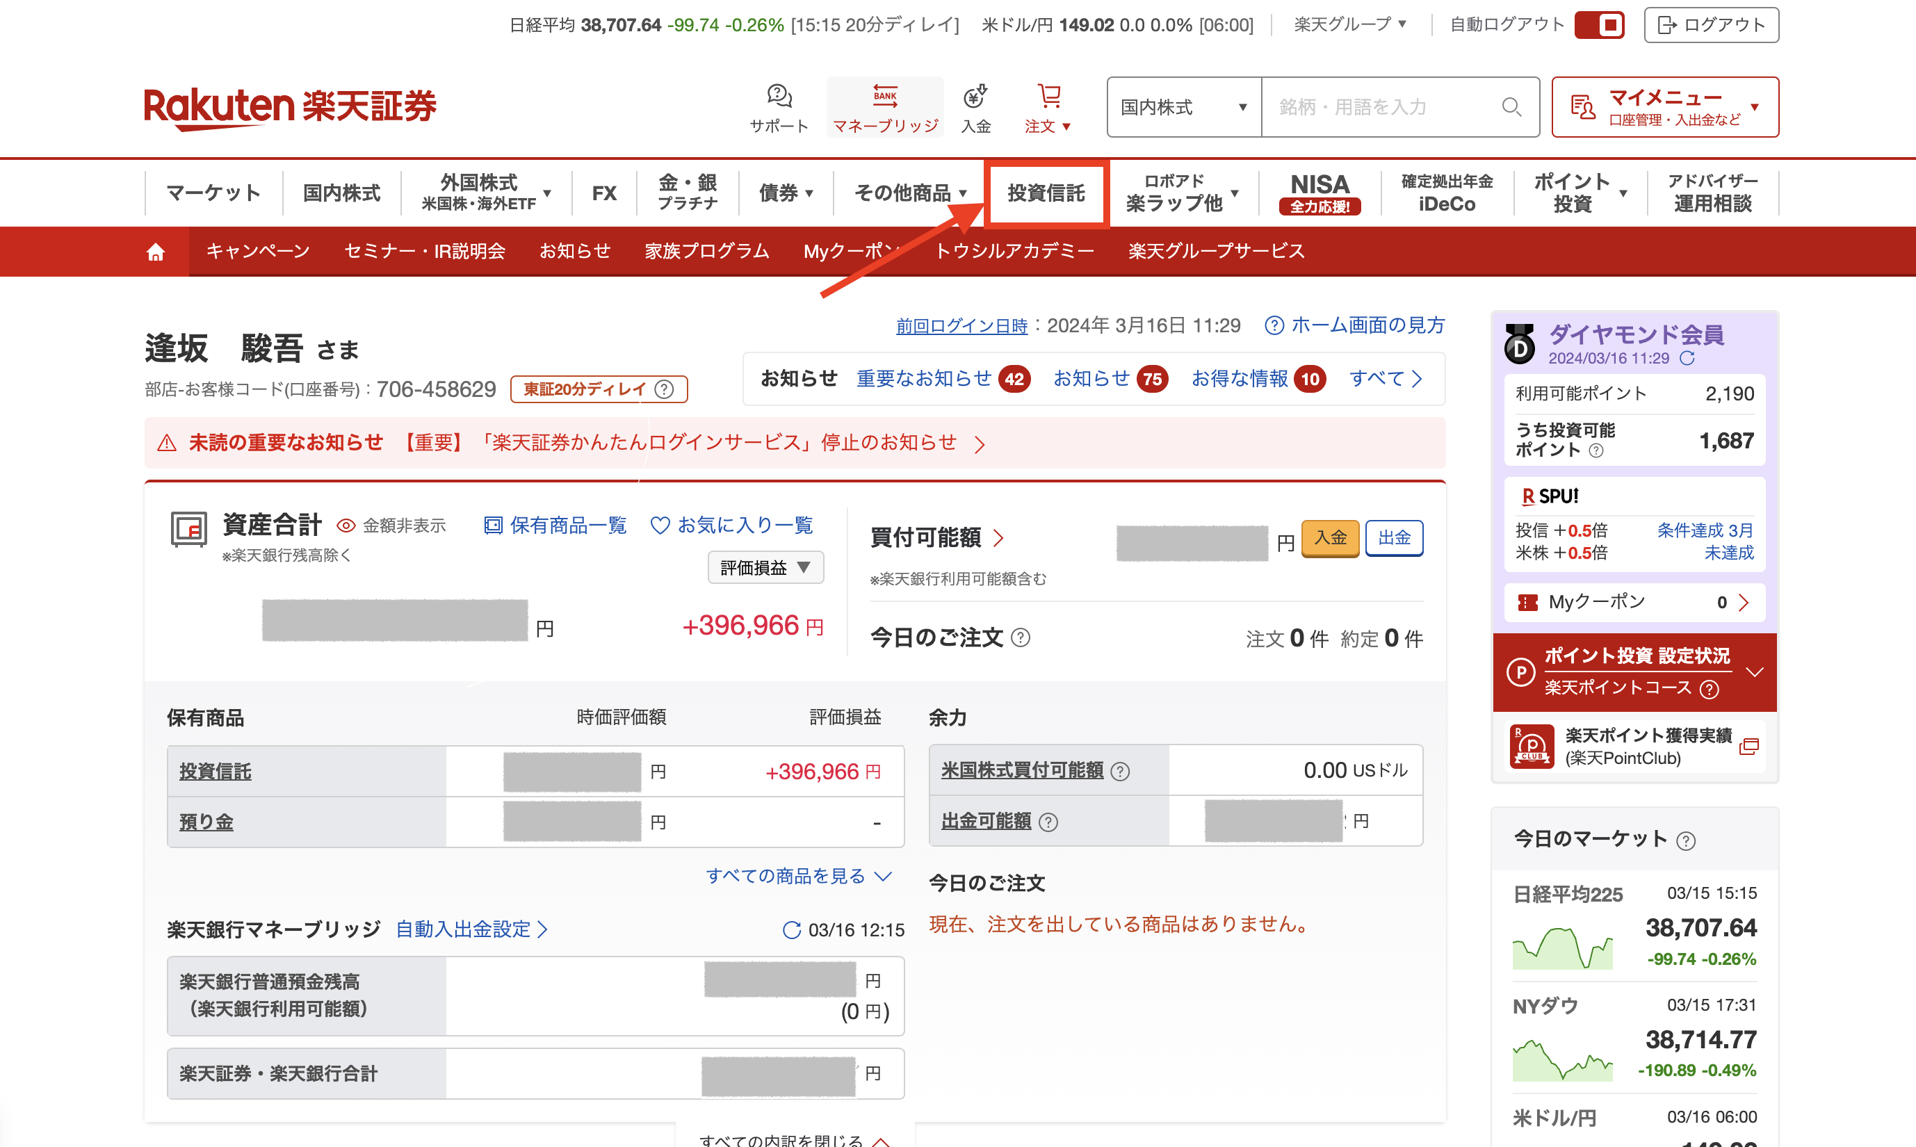Screen dimensions: 1916x1147
Task: Toggle the auto logout switch
Action: [1599, 25]
